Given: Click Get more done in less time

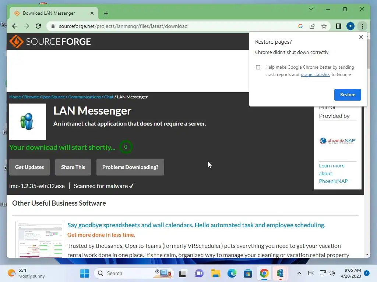Looking at the screenshot, I should pos(101,235).
